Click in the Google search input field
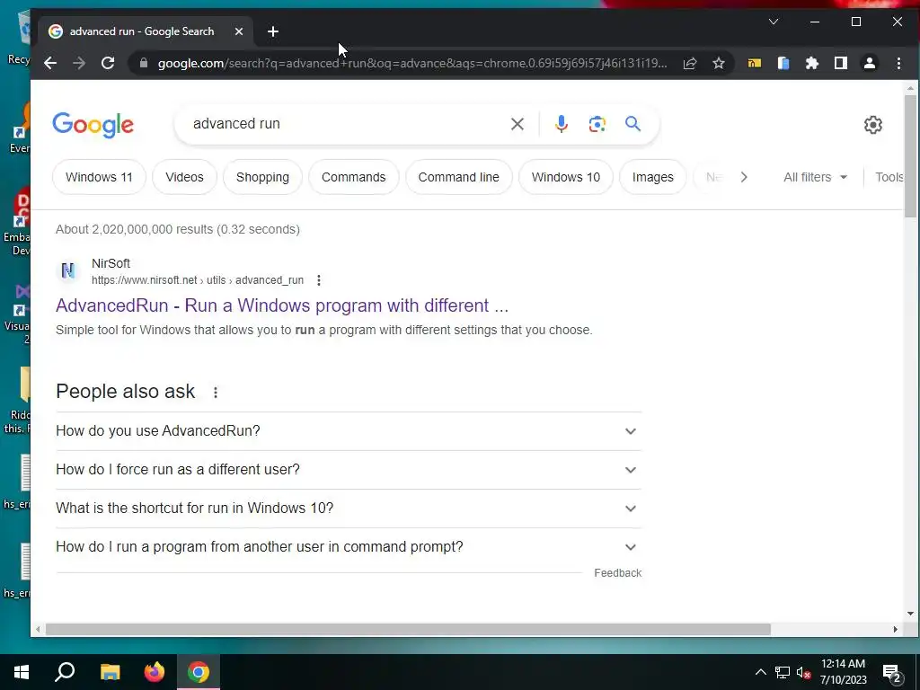Viewport: 920px width, 690px height. pos(346,124)
